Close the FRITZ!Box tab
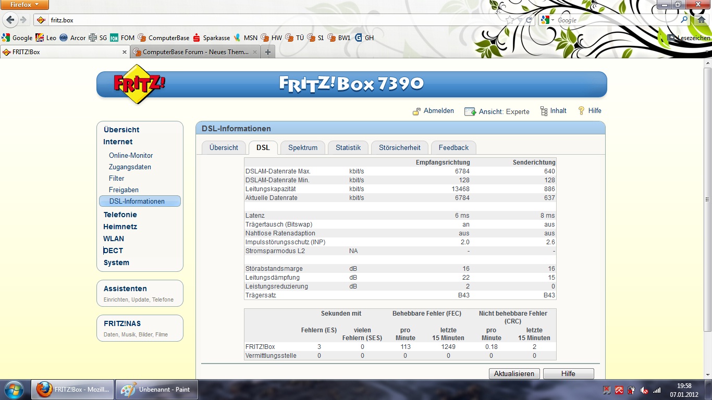The width and height of the screenshot is (712, 400). coord(125,52)
